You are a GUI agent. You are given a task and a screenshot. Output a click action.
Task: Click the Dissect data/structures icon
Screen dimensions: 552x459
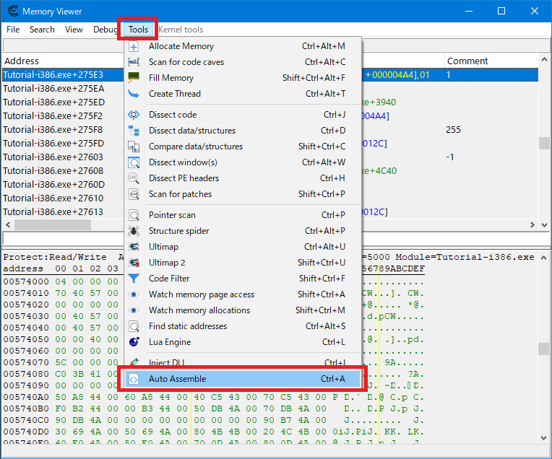(x=134, y=131)
